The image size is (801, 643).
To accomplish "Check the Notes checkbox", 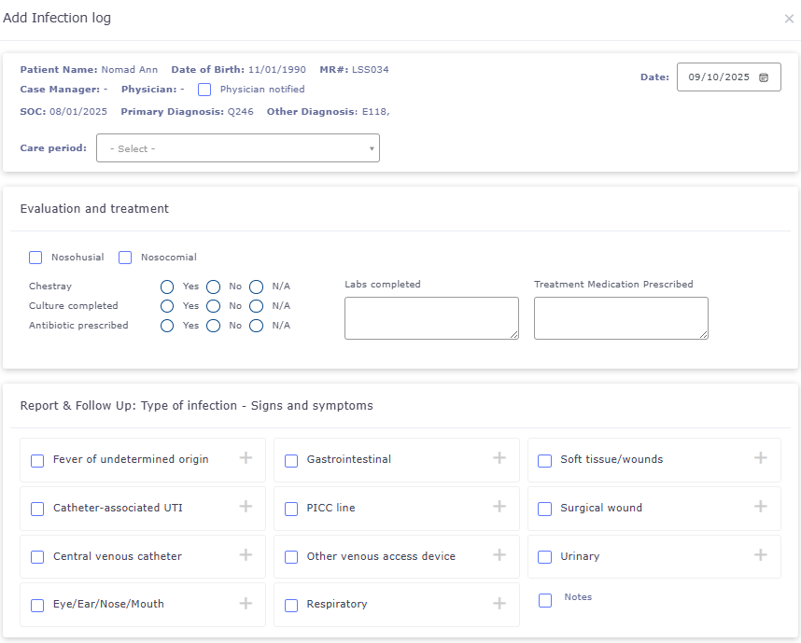I will click(545, 601).
